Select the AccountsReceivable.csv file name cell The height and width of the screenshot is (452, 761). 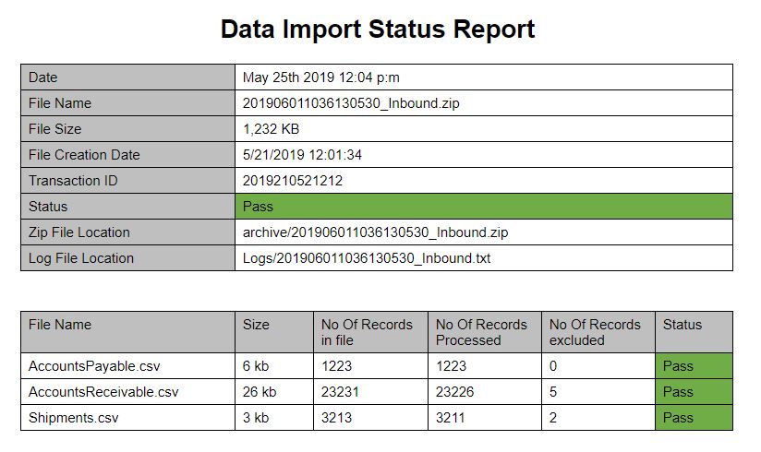point(127,392)
